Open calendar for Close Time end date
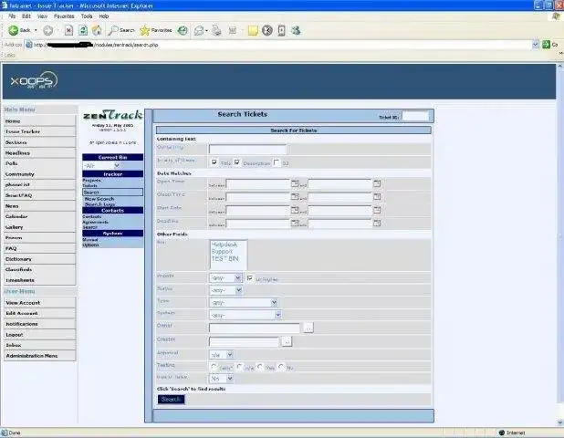This screenshot has height=438, width=564. coord(377,196)
